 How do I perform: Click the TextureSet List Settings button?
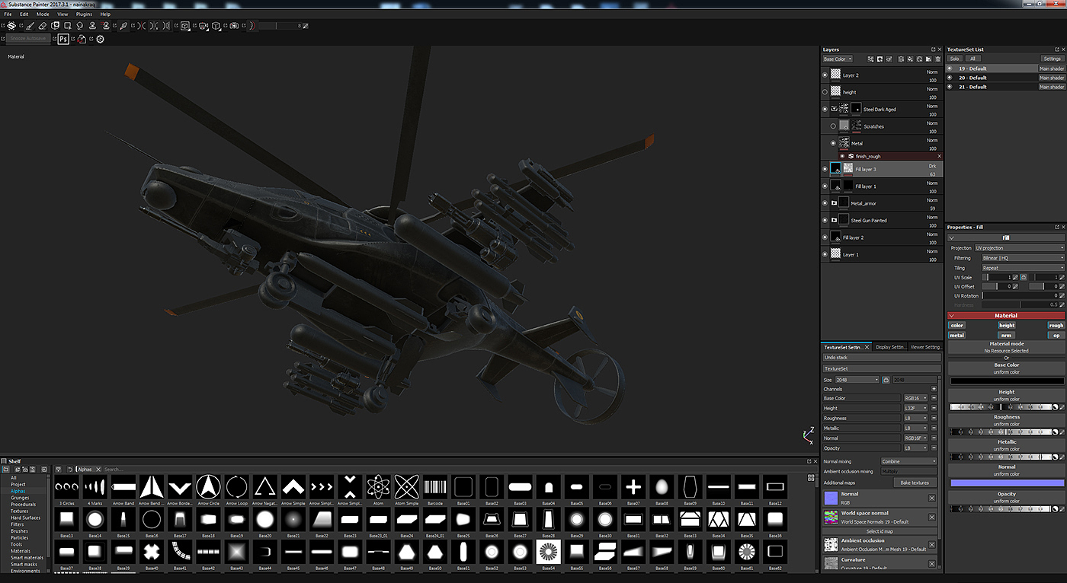tap(1052, 59)
